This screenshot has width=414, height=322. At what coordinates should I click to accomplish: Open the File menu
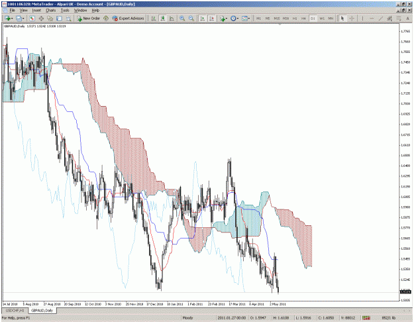pos(13,11)
